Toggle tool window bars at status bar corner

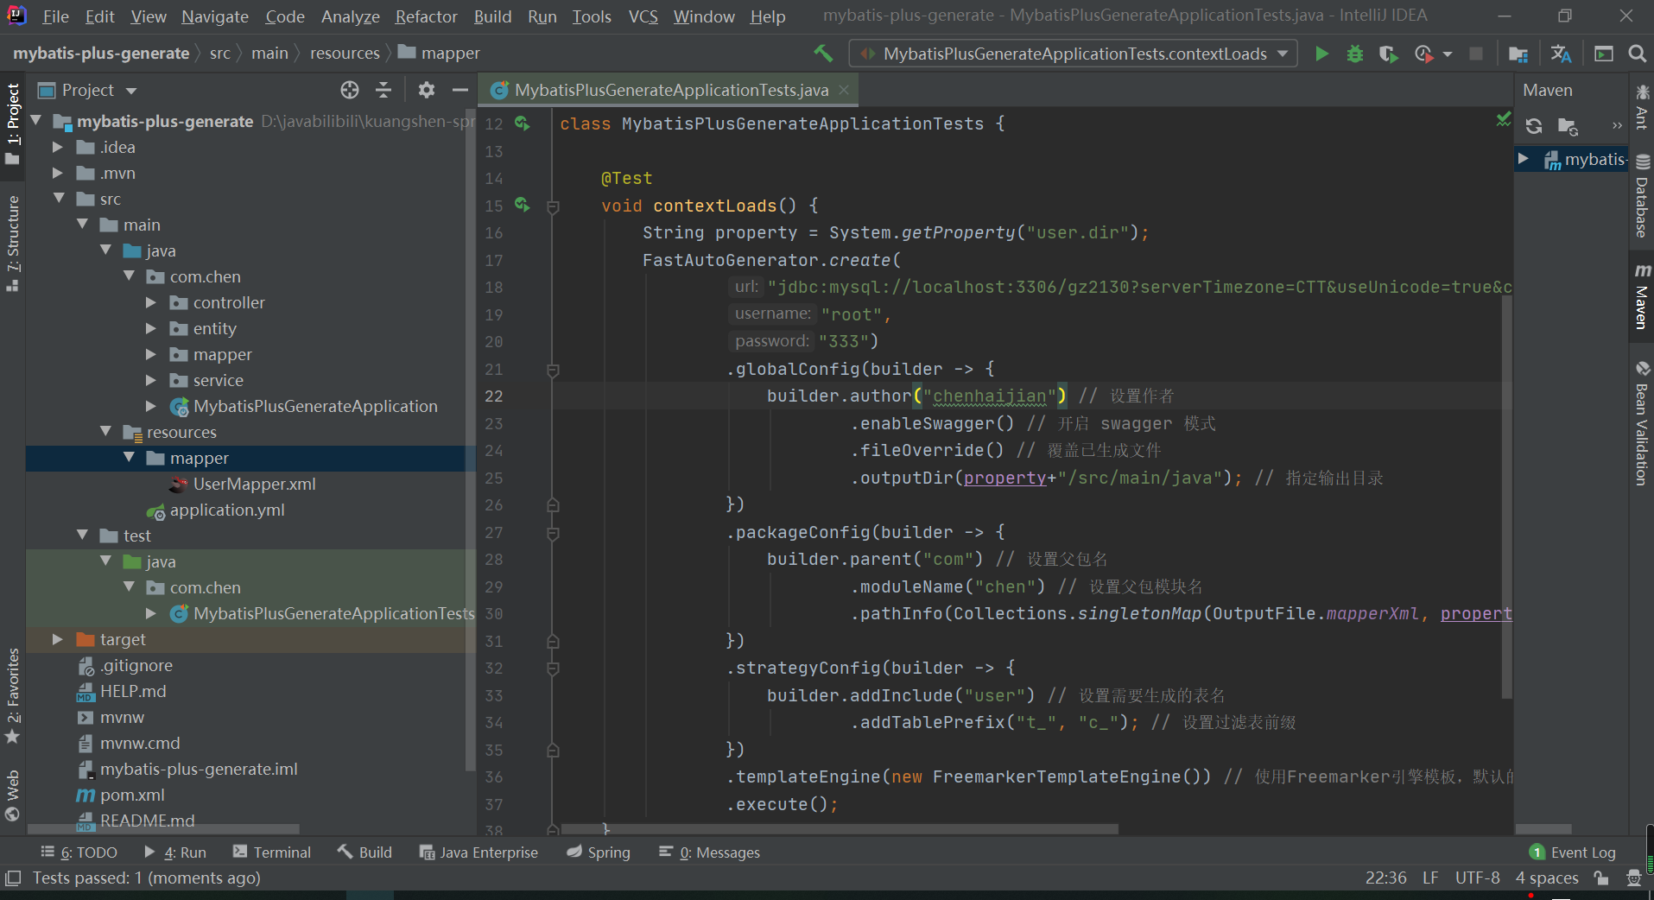(x=13, y=878)
